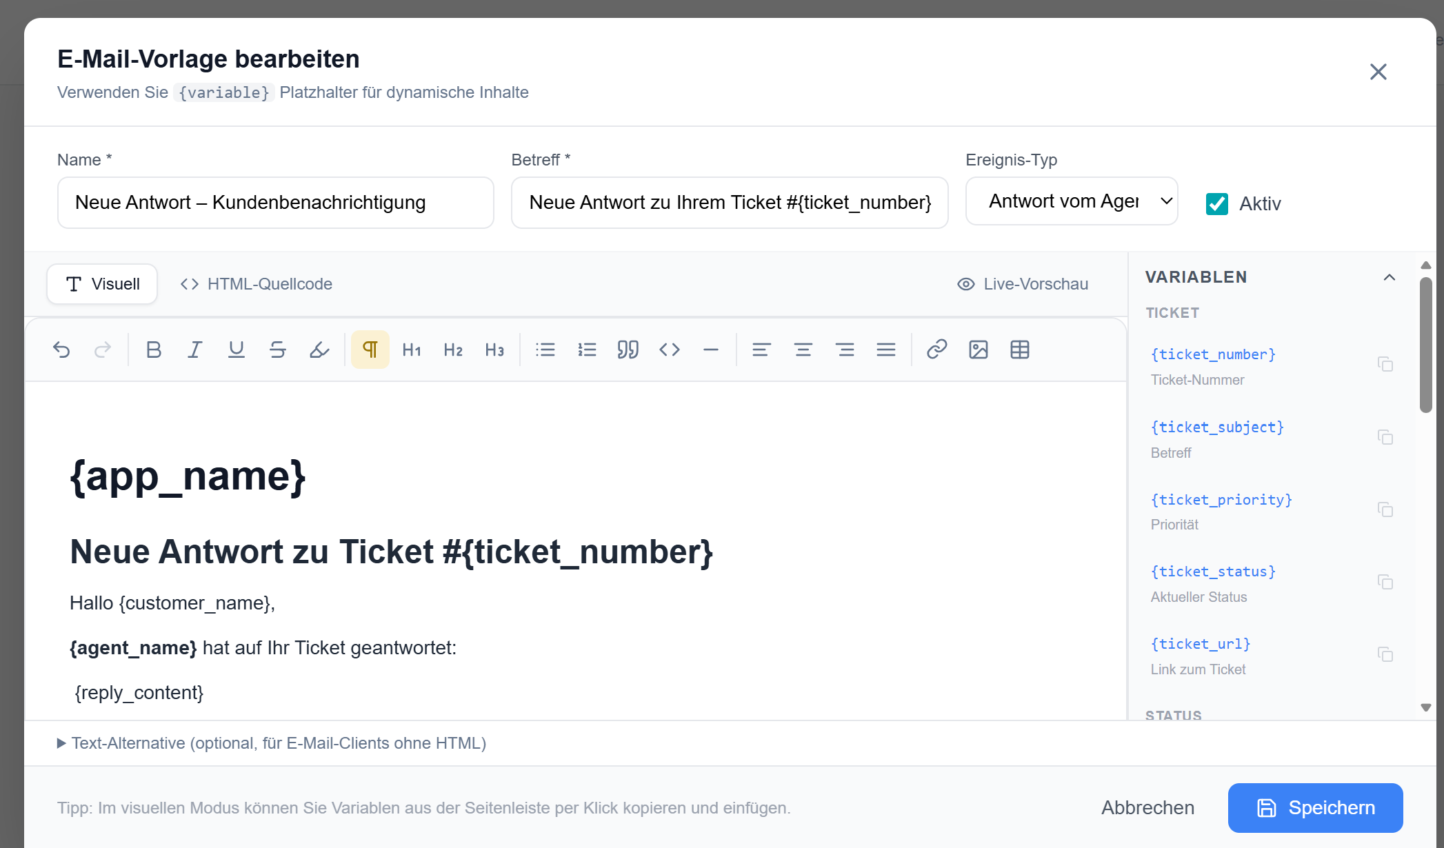
Task: Apply italic formatting
Action: [x=194, y=350]
